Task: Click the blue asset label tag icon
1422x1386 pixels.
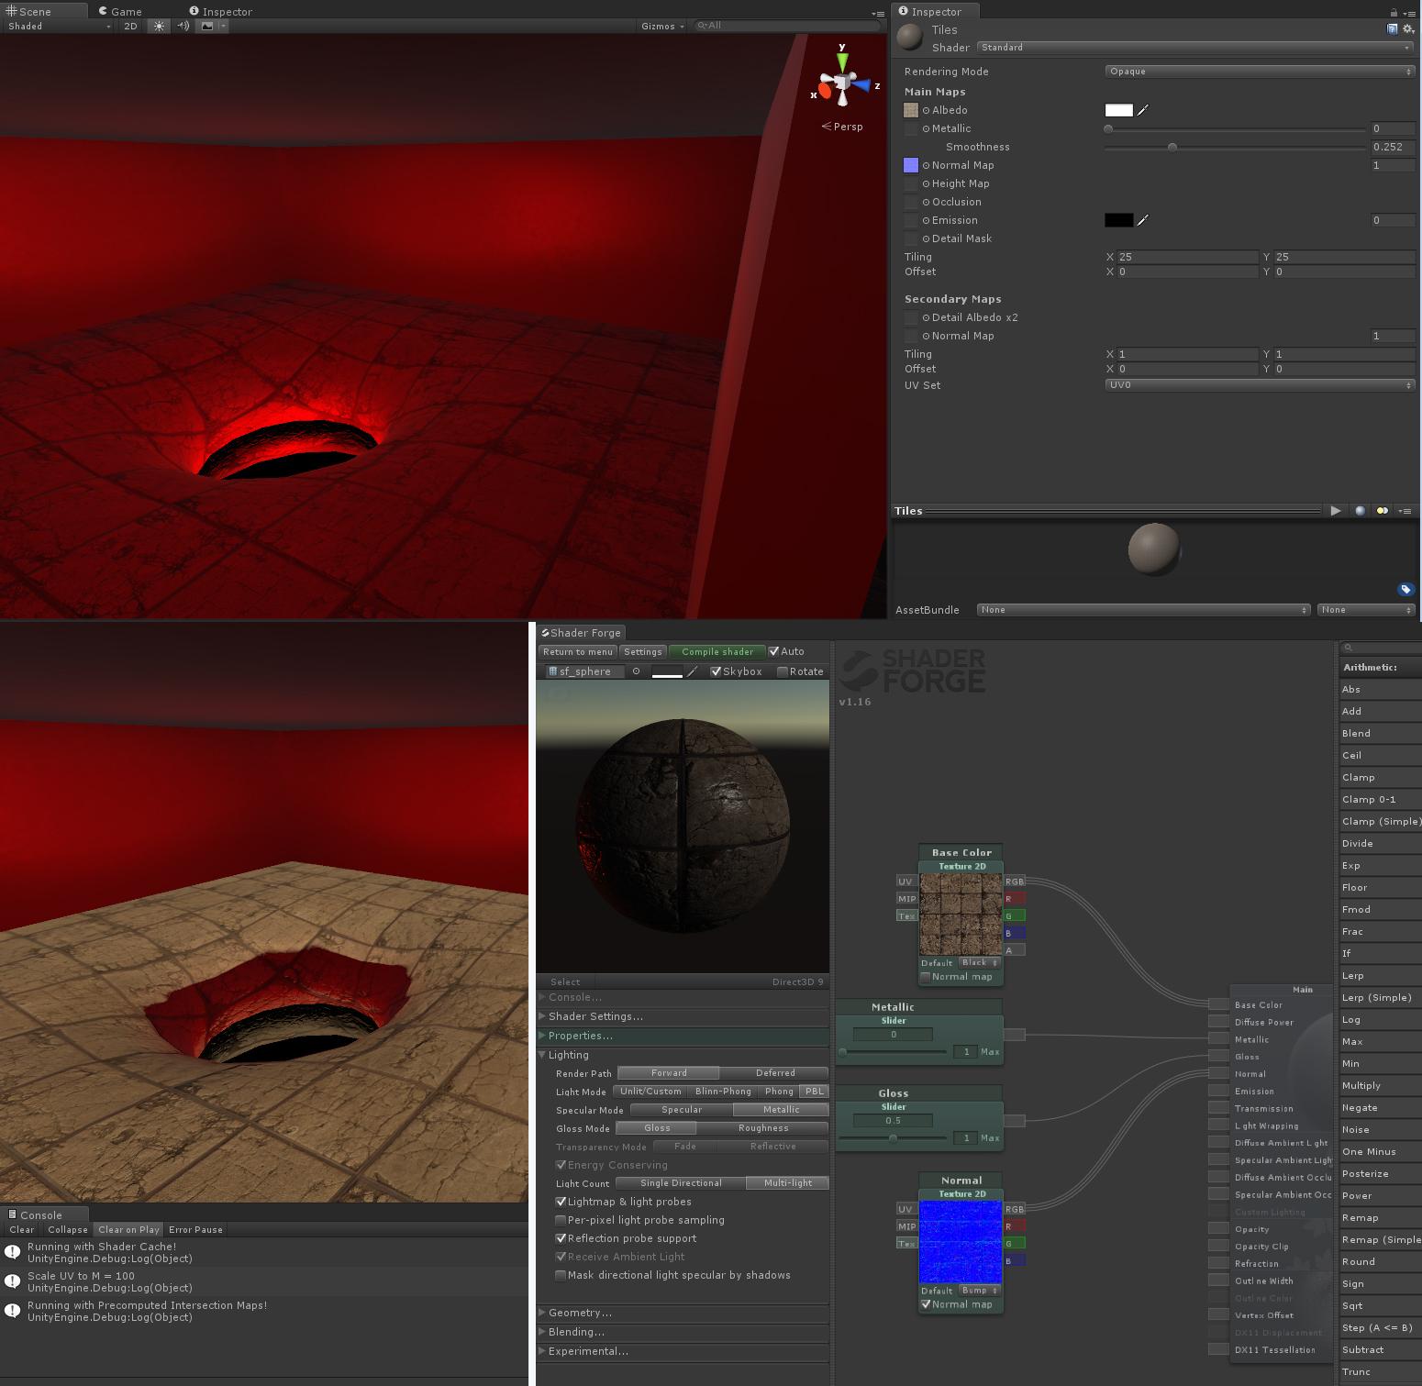Action: click(1405, 590)
